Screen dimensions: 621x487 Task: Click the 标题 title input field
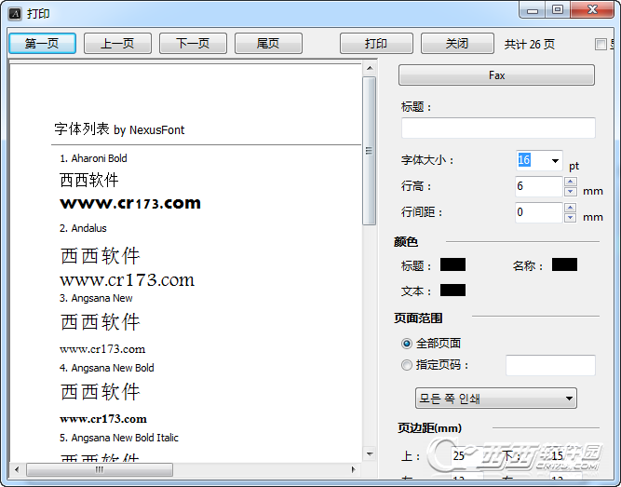(498, 128)
